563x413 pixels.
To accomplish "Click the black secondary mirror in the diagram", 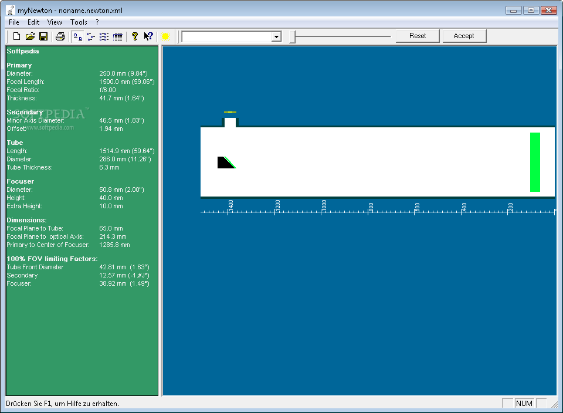I will pyautogui.click(x=225, y=163).
